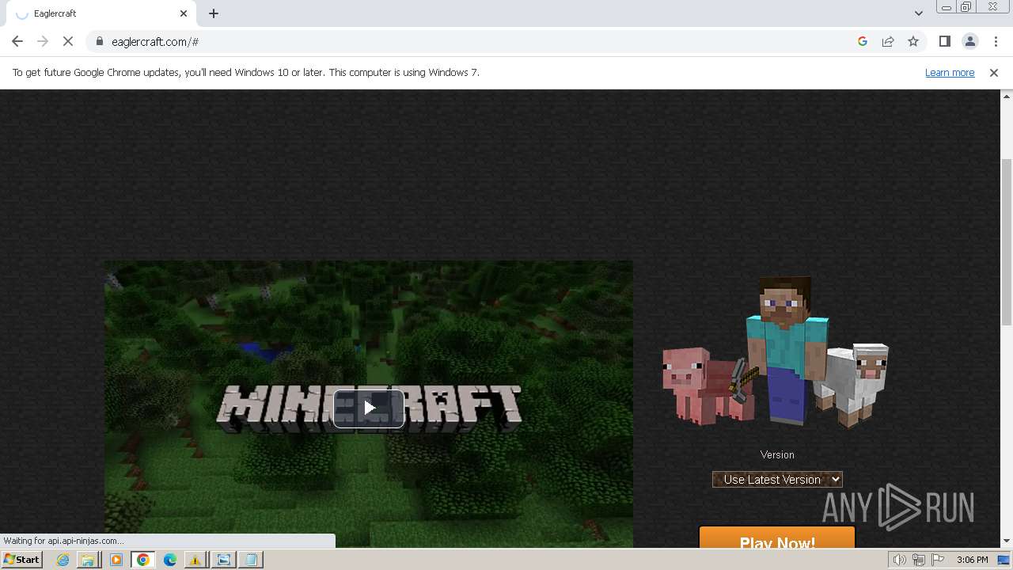This screenshot has width=1013, height=570.
Task: Play the Minecraft trailer video
Action: click(369, 408)
